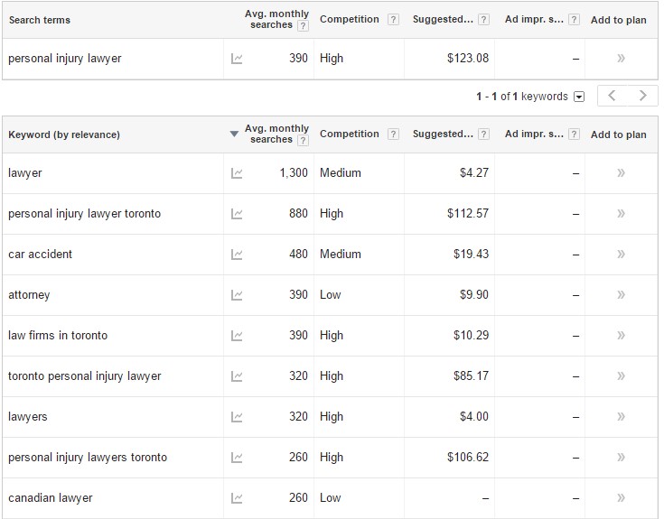
Task: Click the '1 - 1 of 1 keywords' text
Action: click(522, 97)
